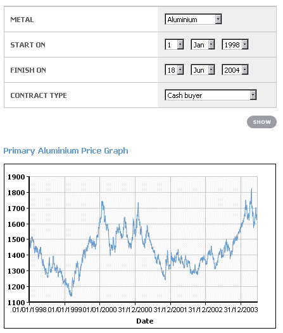The width and height of the screenshot is (283, 333).
Task: Click the 1900 price axis label
Action: (x=16, y=177)
